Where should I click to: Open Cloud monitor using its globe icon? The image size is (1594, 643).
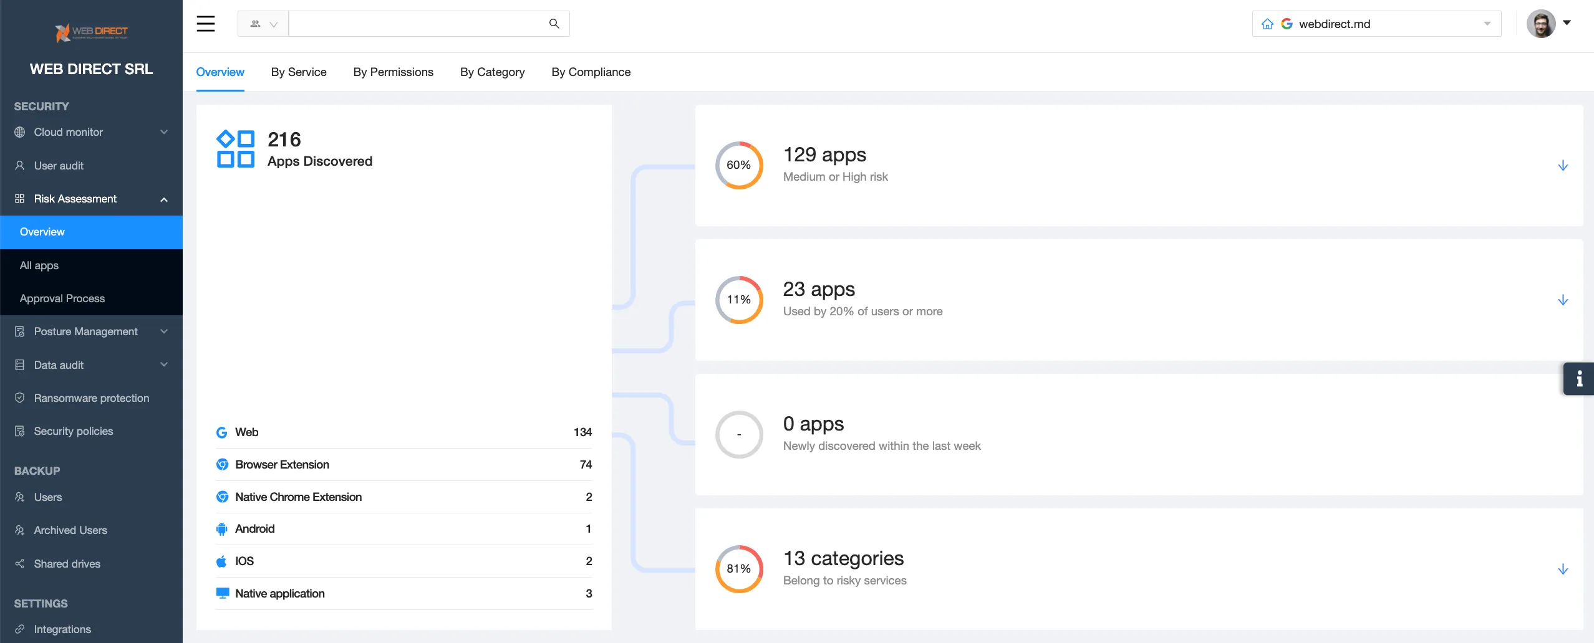point(19,132)
